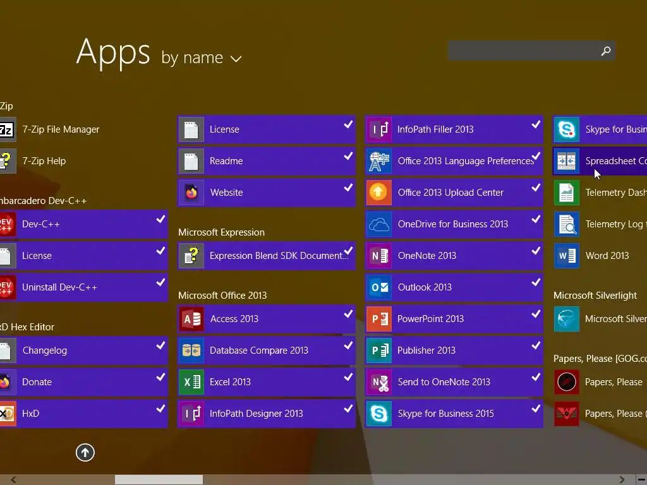Image resolution: width=647 pixels, height=485 pixels.
Task: Click the dropdown chevron beside 'by name'
Action: pos(236,59)
